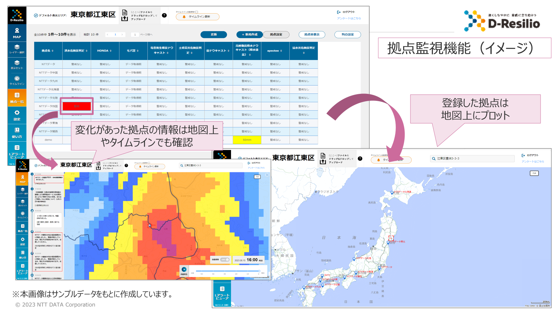Click the NTTデータ東北 pin on the Japan map
The width and height of the screenshot is (559, 314).
389,242
